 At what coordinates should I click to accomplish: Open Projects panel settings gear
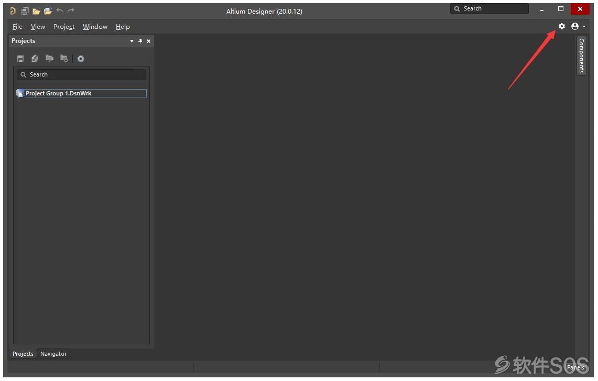tap(81, 59)
